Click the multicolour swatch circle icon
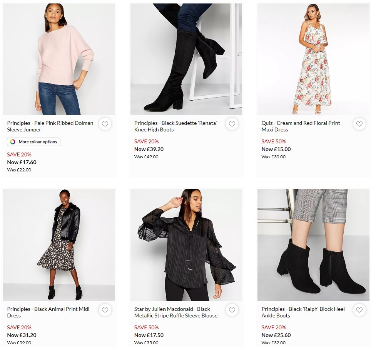 tap(12, 142)
